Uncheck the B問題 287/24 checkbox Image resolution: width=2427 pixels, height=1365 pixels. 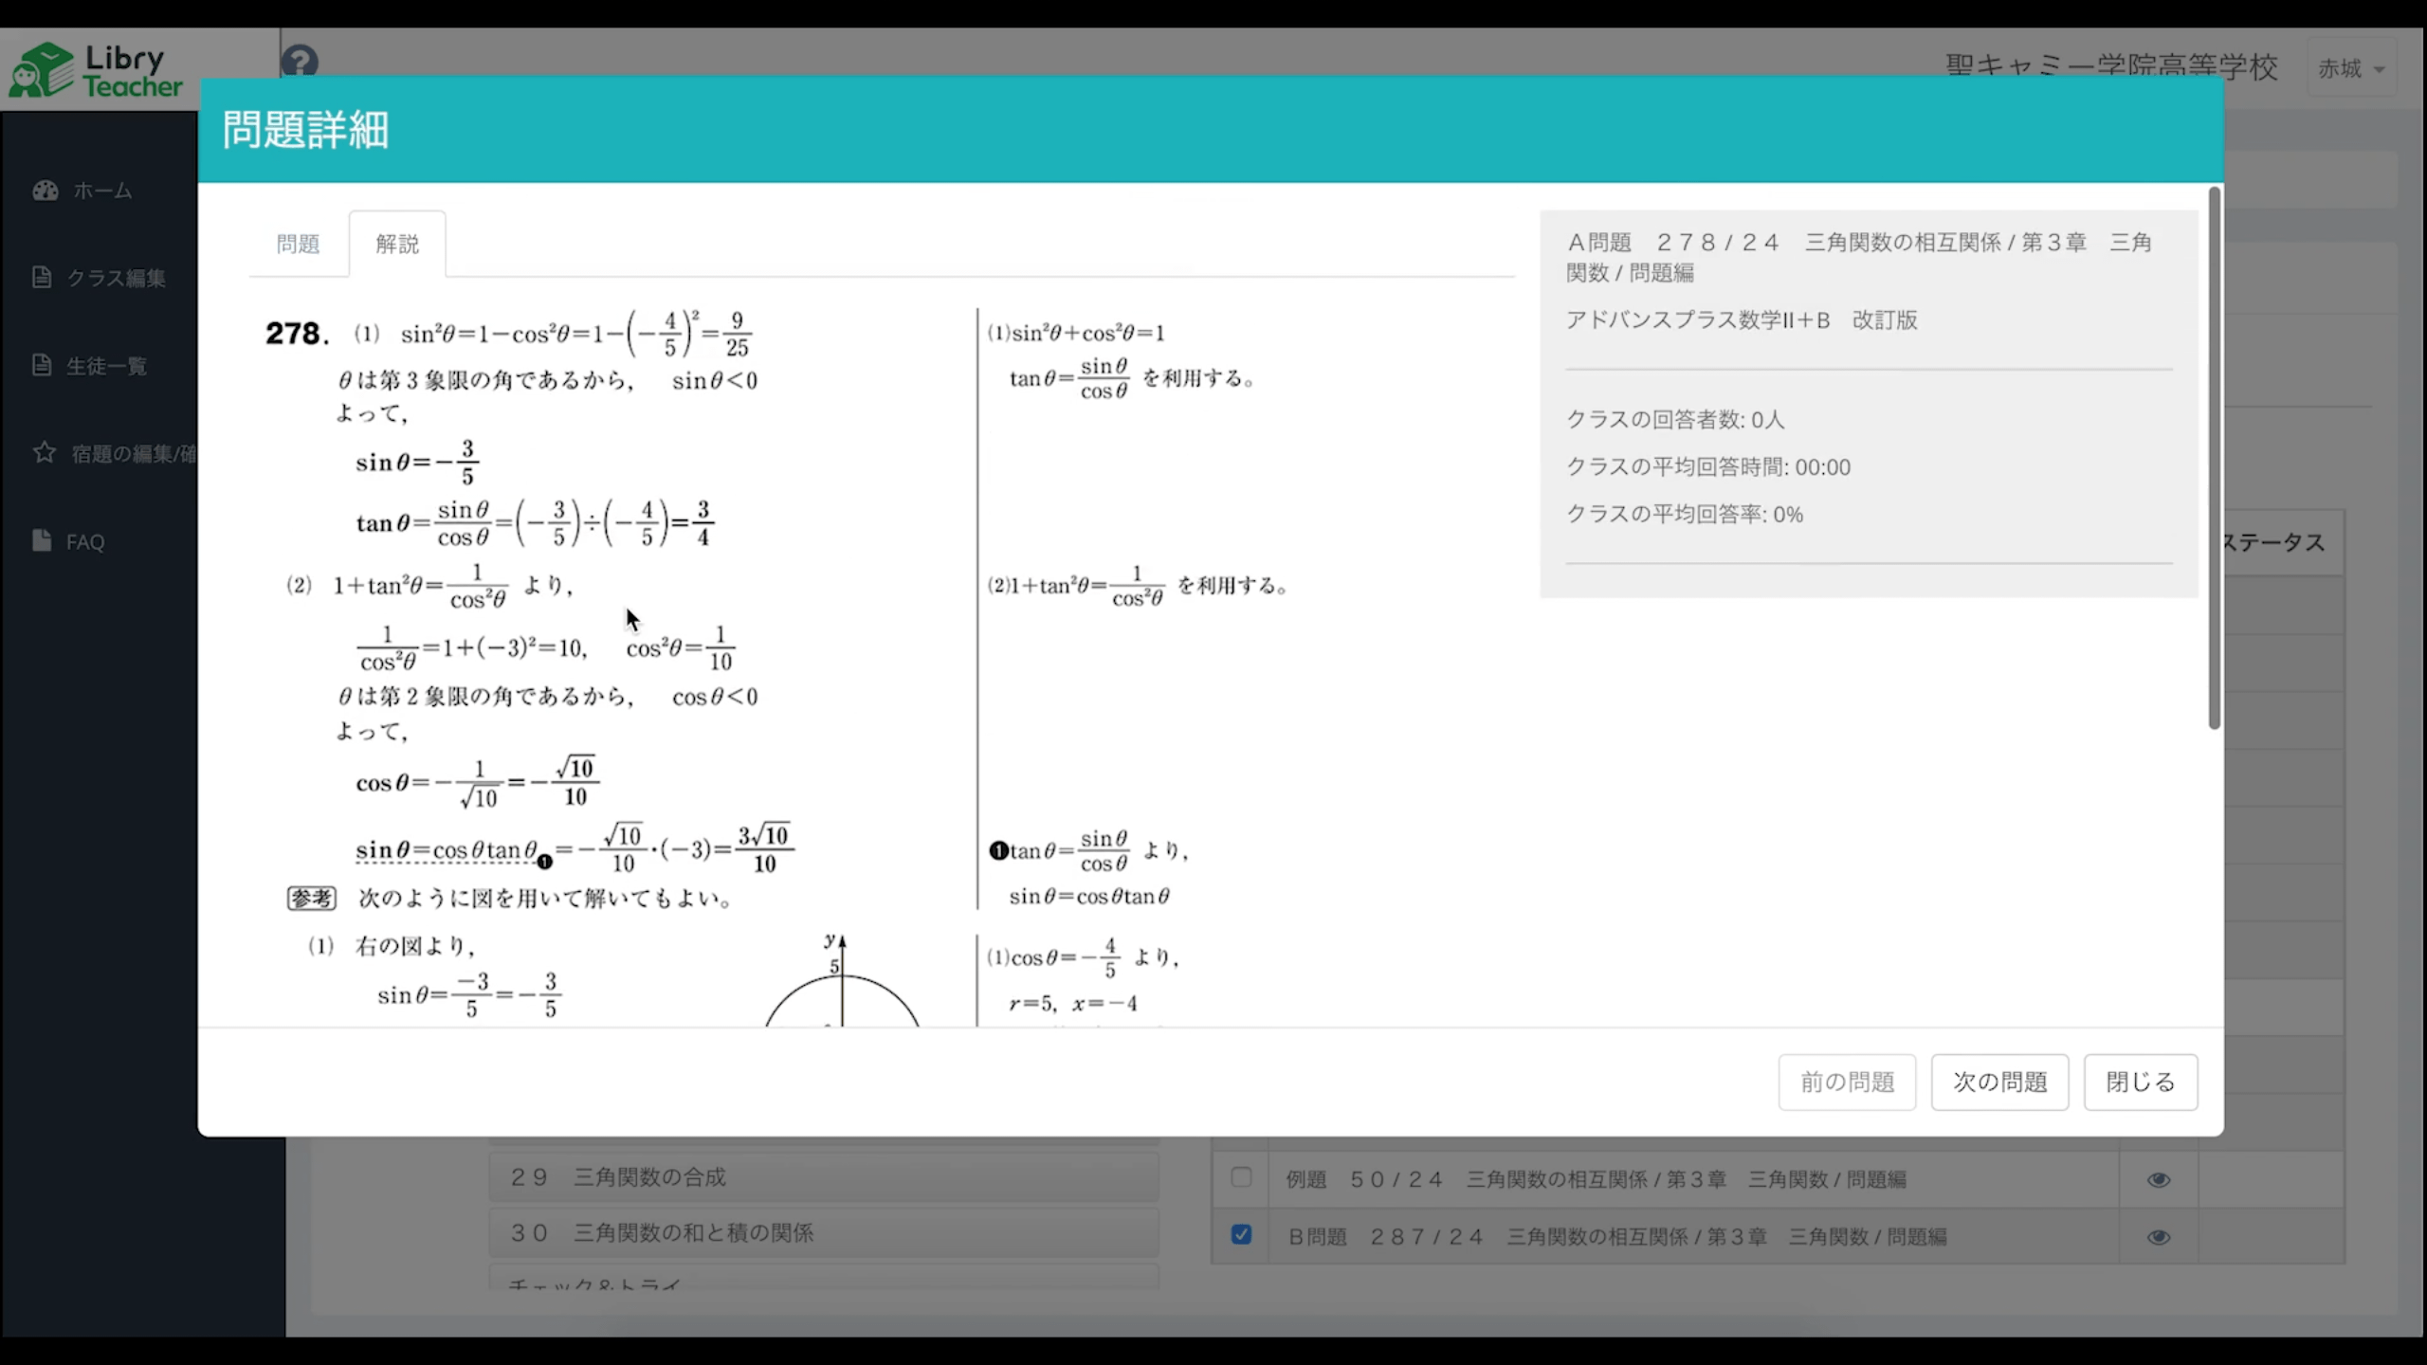click(1241, 1235)
